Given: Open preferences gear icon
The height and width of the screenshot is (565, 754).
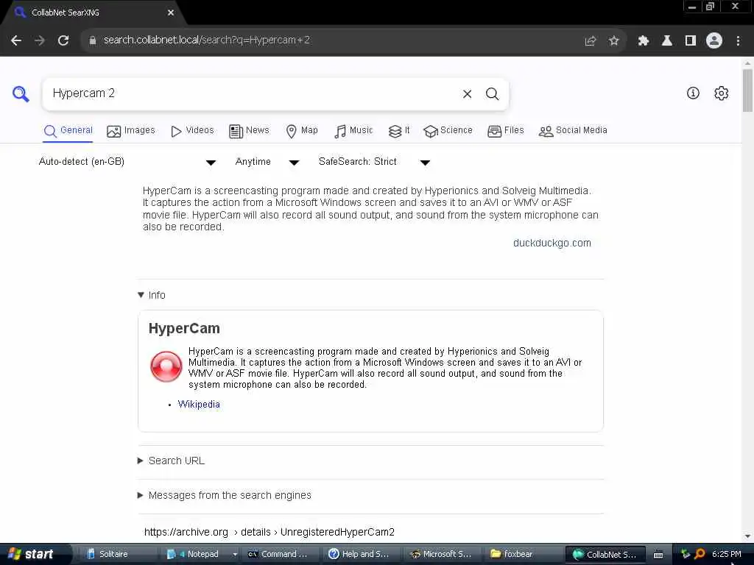Looking at the screenshot, I should click(x=721, y=93).
